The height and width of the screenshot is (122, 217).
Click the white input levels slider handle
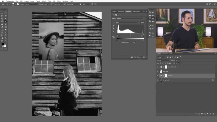click(144, 34)
